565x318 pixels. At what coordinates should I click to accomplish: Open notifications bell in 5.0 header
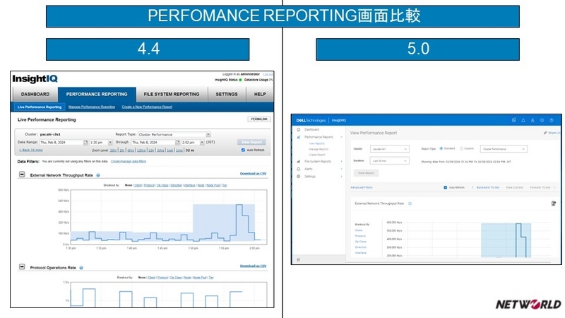coord(523,120)
